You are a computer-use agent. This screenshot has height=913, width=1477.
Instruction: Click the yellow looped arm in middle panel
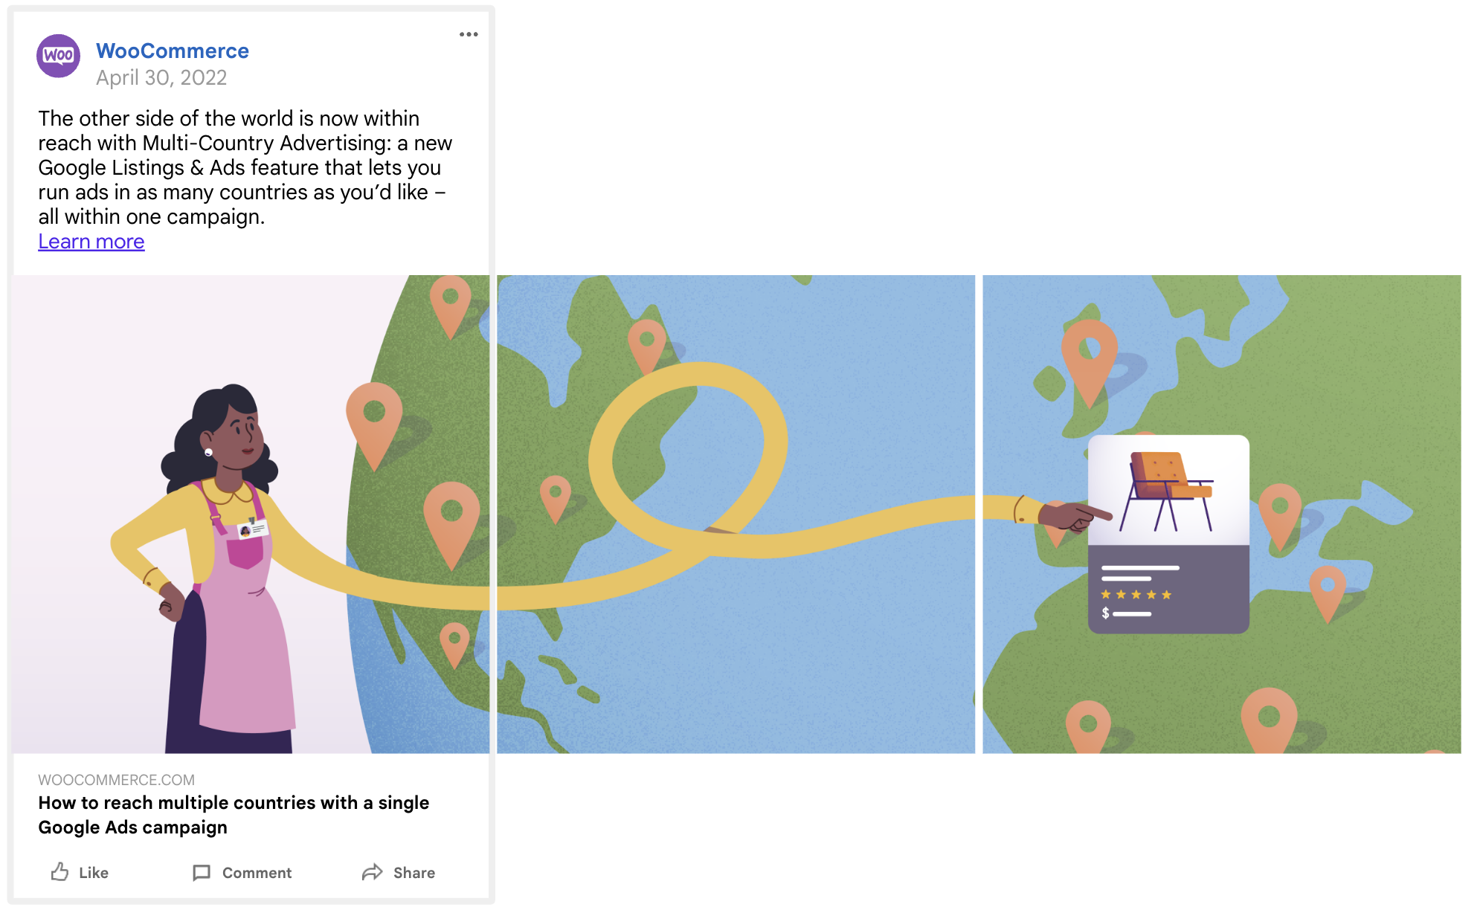[x=688, y=461]
